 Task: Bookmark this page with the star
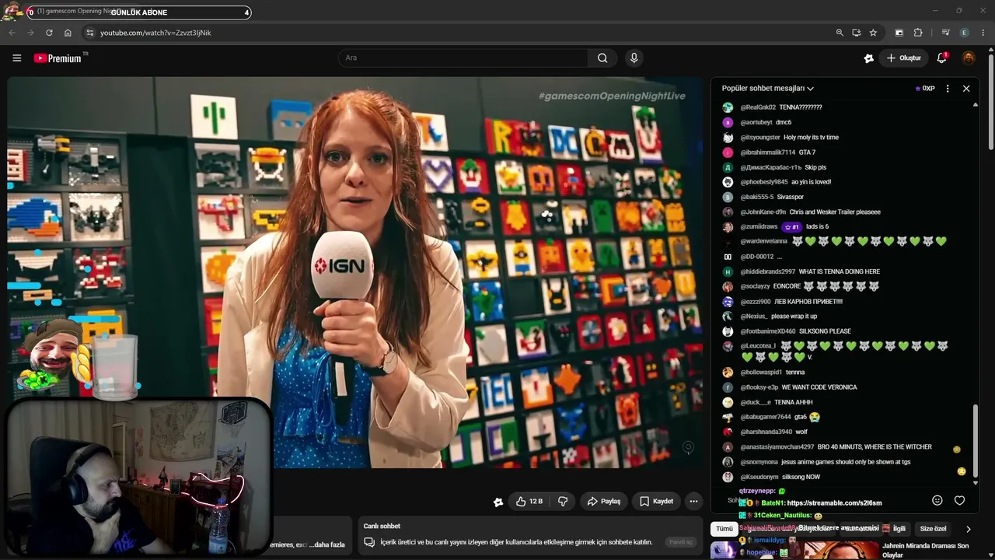click(x=873, y=33)
